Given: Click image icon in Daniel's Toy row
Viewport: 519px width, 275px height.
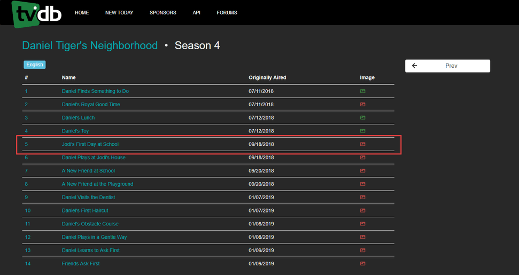Looking at the screenshot, I should (x=363, y=131).
